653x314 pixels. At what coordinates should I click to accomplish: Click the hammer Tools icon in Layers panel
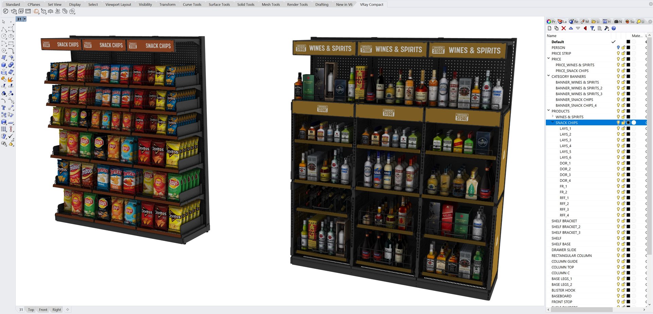[x=606, y=28]
